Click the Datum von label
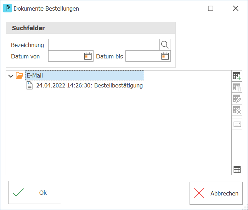This screenshot has width=248, height=210. [x=25, y=56]
